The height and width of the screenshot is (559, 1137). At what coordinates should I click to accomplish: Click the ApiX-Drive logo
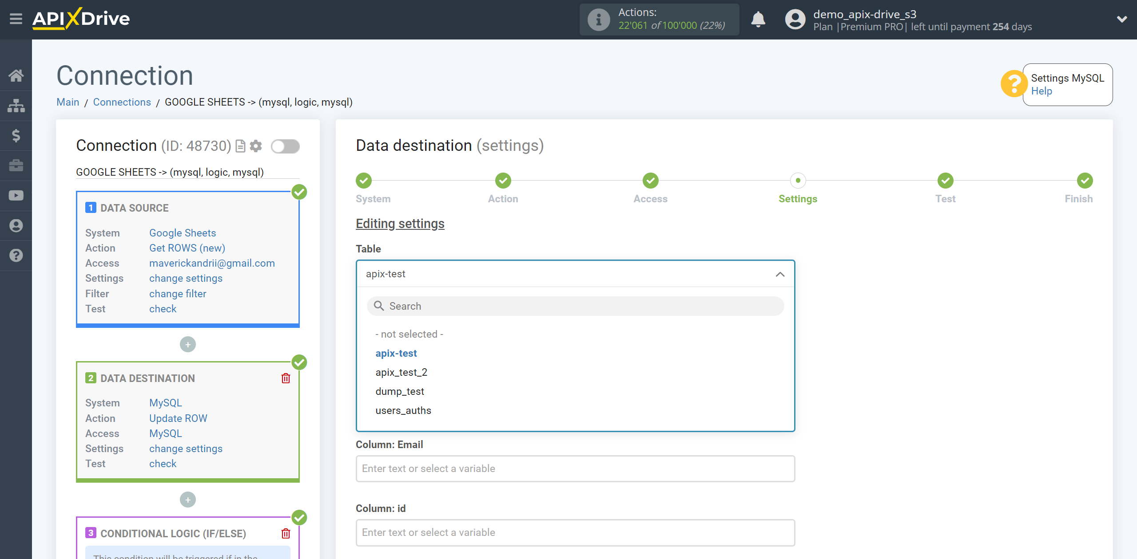pos(81,19)
